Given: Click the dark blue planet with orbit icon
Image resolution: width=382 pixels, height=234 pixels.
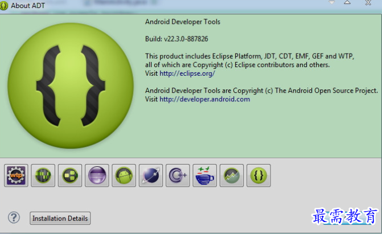Looking at the screenshot, I should click(x=151, y=175).
